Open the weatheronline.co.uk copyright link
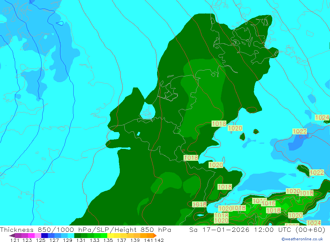330x242 pixels. point(302,239)
